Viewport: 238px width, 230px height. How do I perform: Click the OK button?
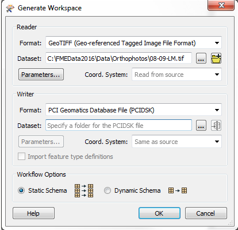click(x=159, y=213)
